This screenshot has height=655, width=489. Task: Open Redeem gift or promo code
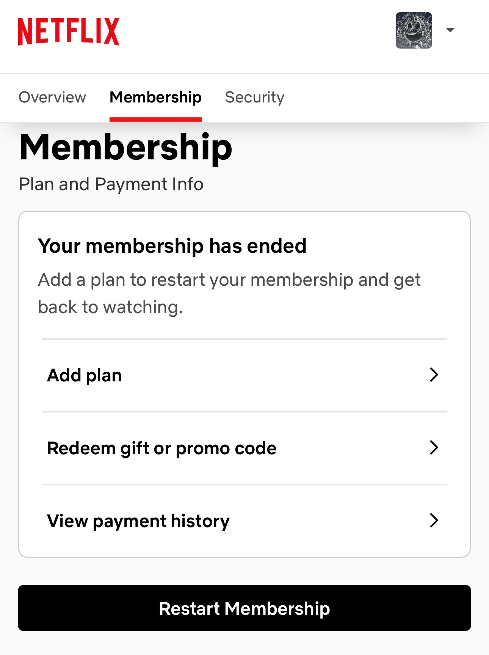(x=161, y=448)
